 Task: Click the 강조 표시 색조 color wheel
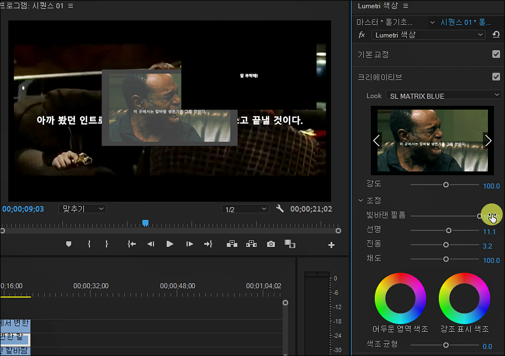464,298
